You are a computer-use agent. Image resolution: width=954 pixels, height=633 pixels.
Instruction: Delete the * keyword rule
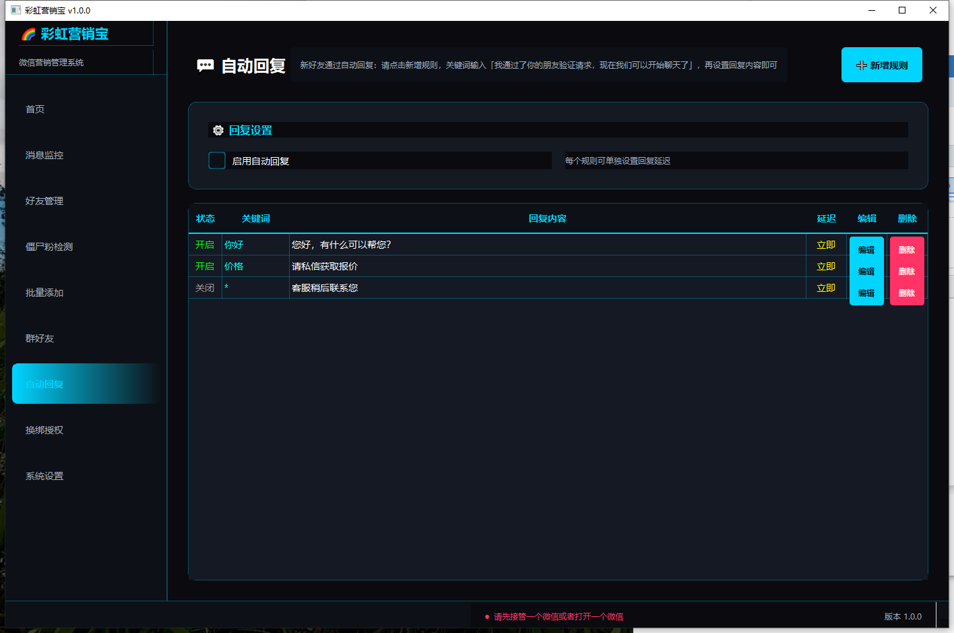coord(907,293)
